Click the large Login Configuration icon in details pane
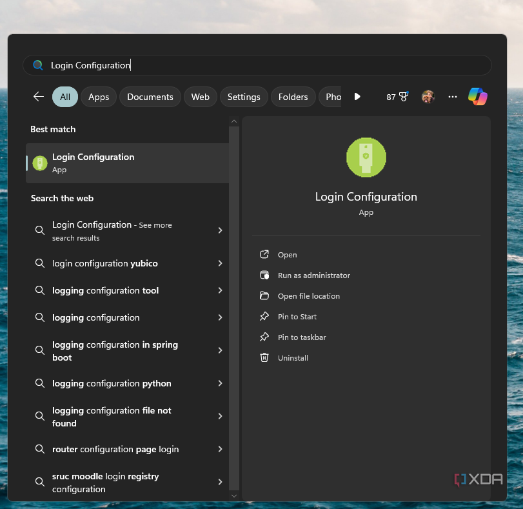The height and width of the screenshot is (509, 523). (x=366, y=157)
